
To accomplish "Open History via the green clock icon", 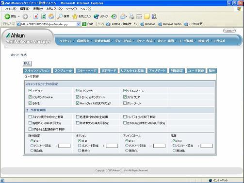I will [x=114, y=17].
